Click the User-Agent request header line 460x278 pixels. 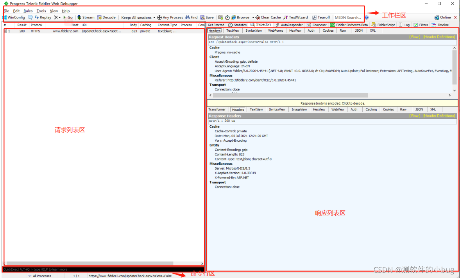click(x=333, y=71)
